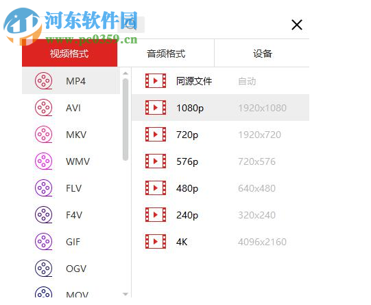Screen dimensions: 371x305
Task: Click the 320x240 resolution text
Action: 256,215
